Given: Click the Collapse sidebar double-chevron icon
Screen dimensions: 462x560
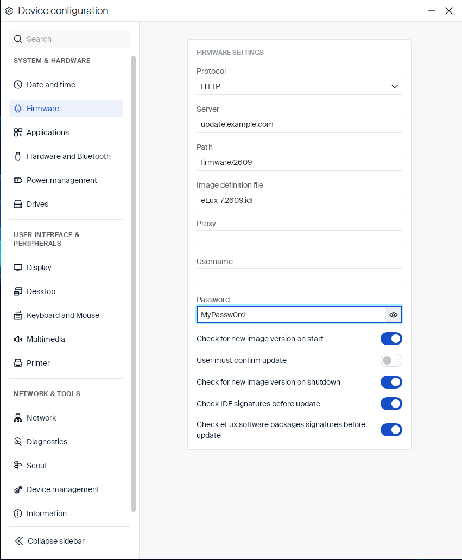Looking at the screenshot, I should pos(19,541).
